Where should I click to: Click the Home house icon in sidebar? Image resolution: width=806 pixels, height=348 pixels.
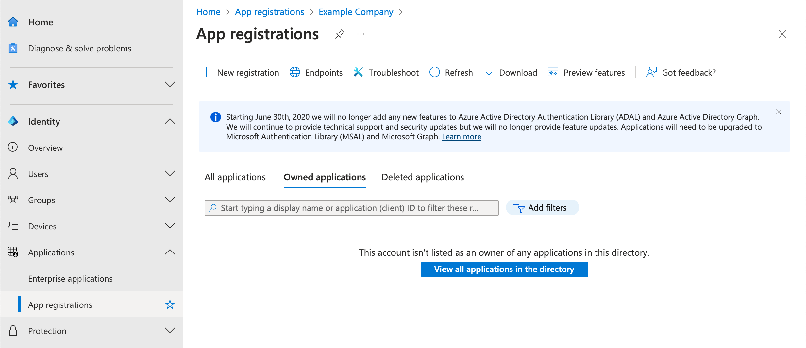13,22
